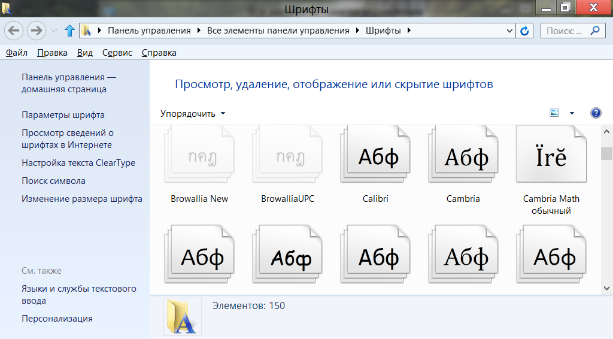Select font family icon under Cambria Math
Image resolution: width=613 pixels, height=339 pixels.
coord(551,254)
